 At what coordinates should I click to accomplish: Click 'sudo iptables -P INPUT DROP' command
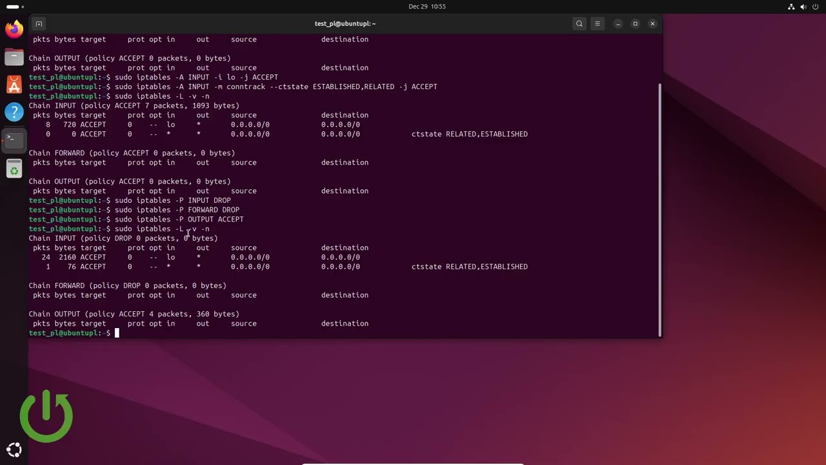172,200
